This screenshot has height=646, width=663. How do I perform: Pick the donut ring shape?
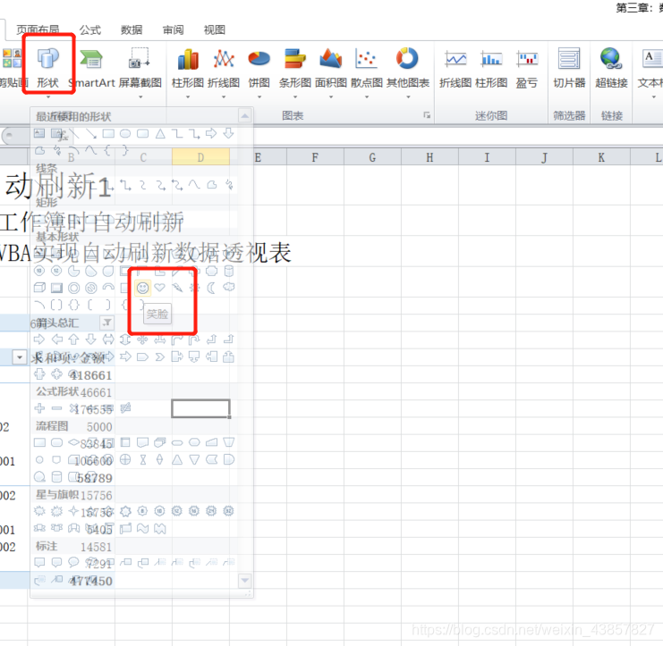coord(74,288)
